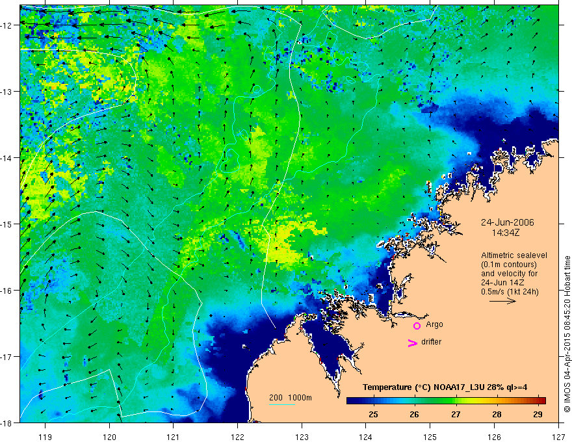Click the '0.5m/s (1kt 24h)' text

pyautogui.click(x=510, y=292)
